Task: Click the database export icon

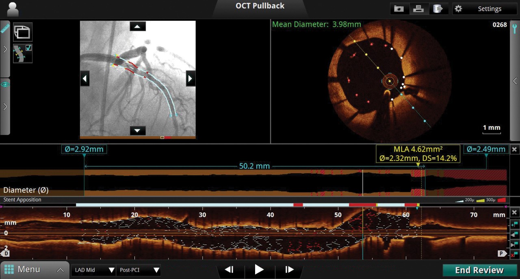Action: coord(437,9)
